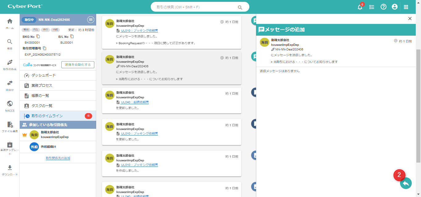Copy the BKG No value
Screen dimensions: 421x197
point(38,37)
